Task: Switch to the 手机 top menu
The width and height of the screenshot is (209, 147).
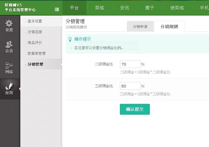Action: (x=204, y=8)
